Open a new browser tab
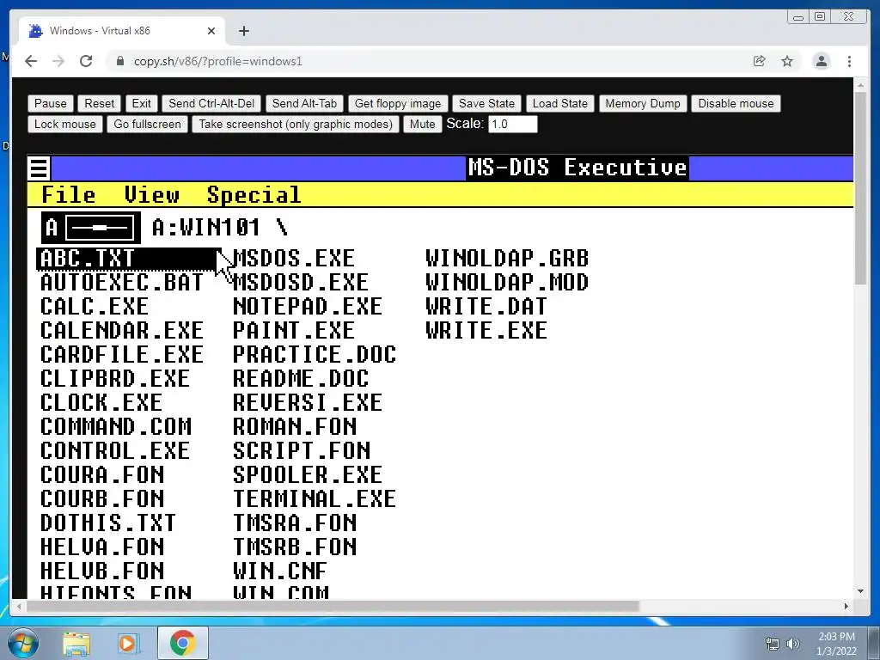This screenshot has height=660, width=880. pos(243,31)
